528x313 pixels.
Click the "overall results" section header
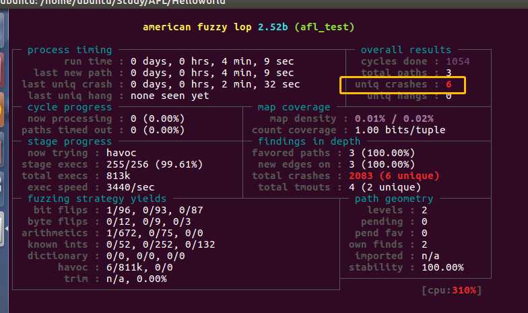tap(405, 50)
